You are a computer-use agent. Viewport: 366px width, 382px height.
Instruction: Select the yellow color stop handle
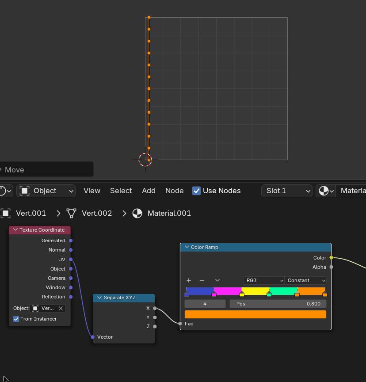pyautogui.click(x=242, y=294)
